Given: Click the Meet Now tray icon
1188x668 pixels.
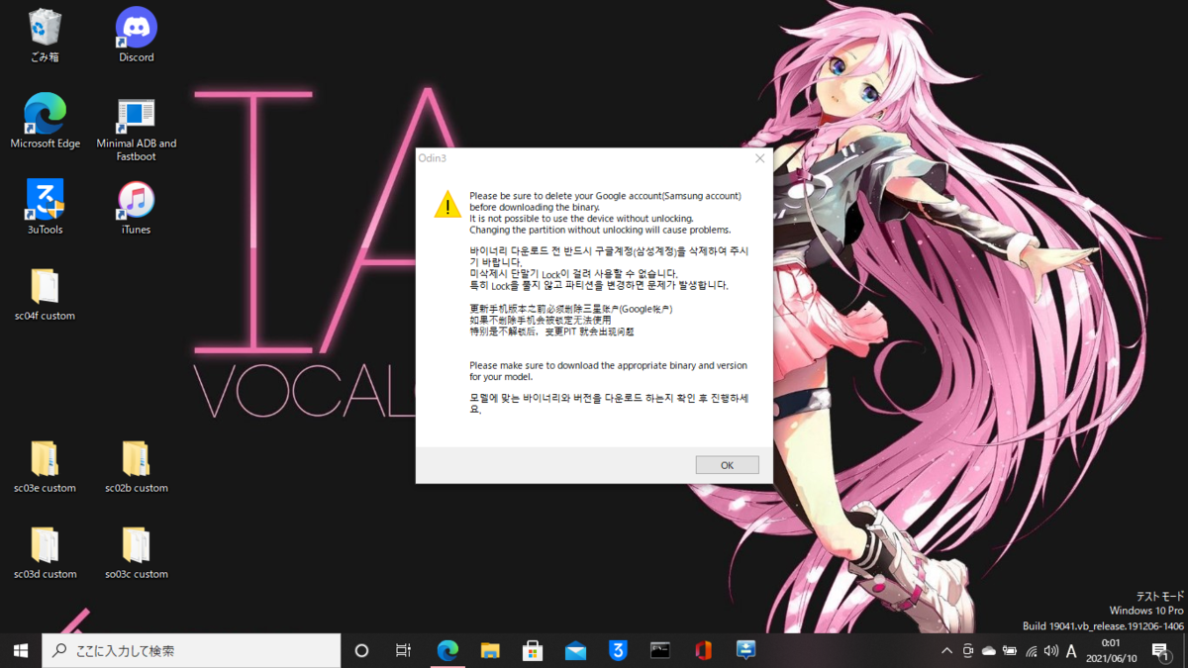Looking at the screenshot, I should 967,651.
